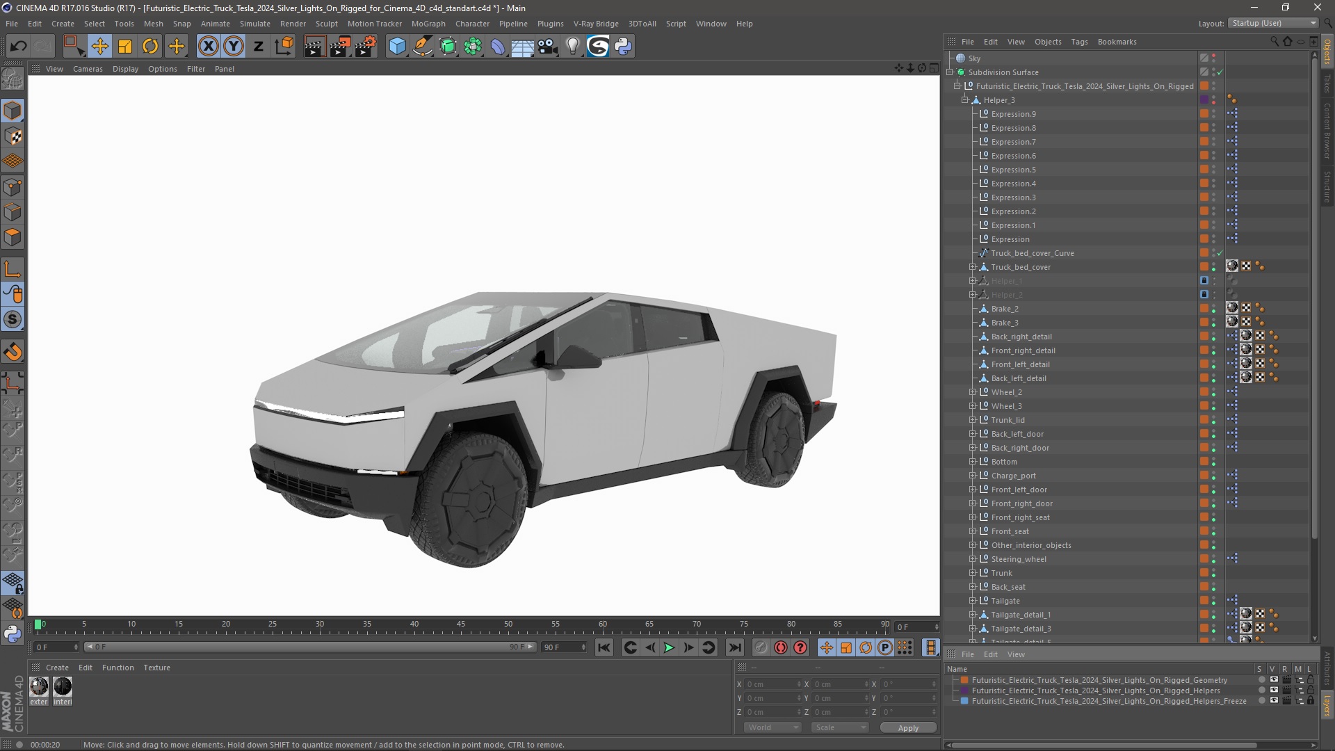Open the Scale mode dropdown

coord(840,727)
